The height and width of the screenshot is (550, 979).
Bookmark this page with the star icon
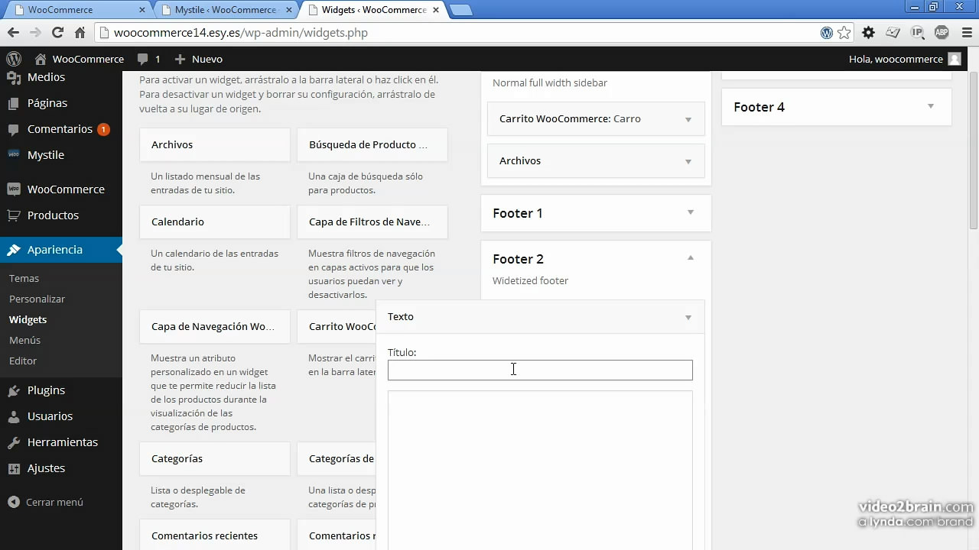click(x=844, y=33)
